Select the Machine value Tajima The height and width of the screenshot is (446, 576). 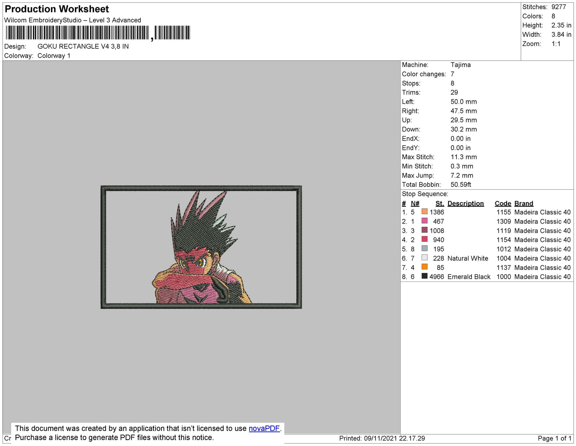(460, 65)
